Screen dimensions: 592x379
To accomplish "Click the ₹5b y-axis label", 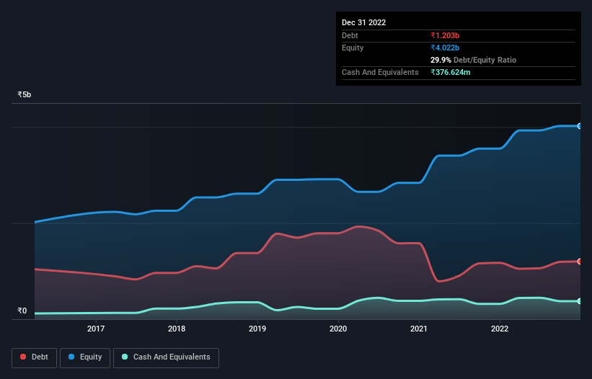I will click(x=25, y=94).
